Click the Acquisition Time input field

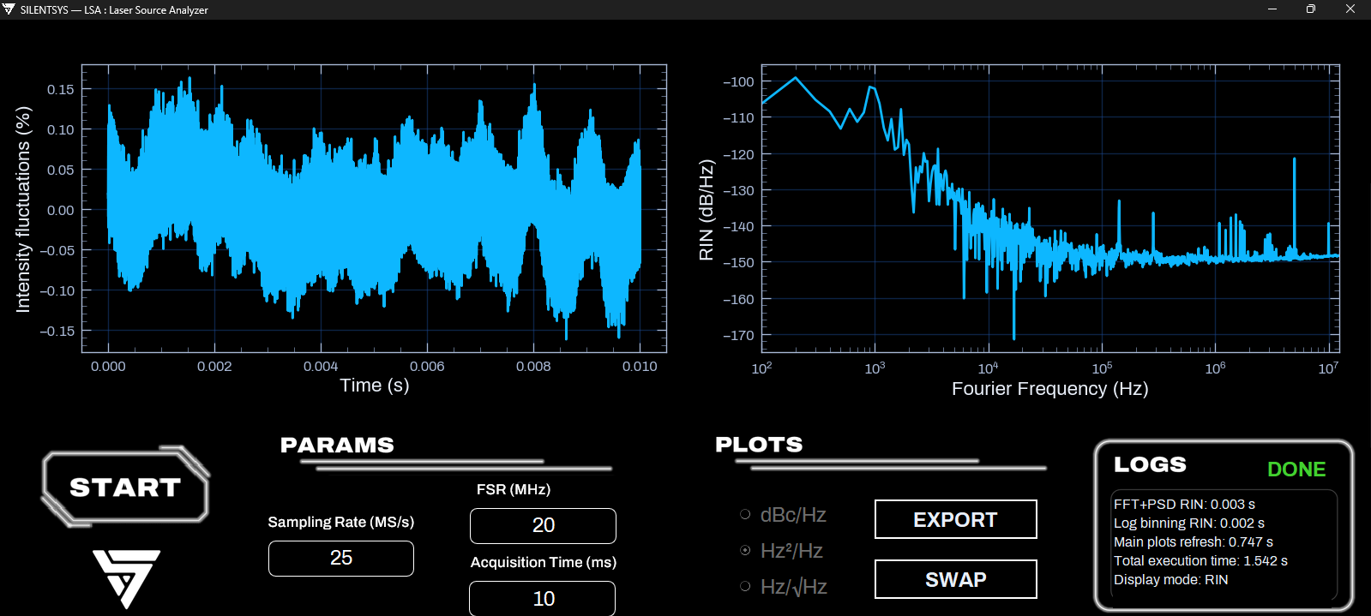(543, 598)
